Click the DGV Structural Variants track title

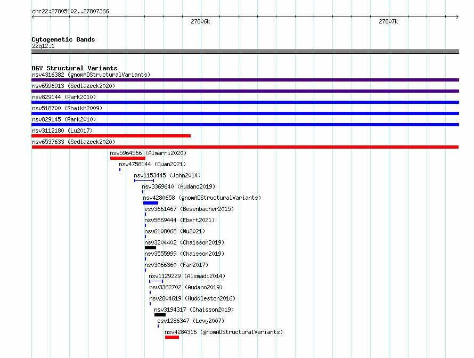tap(75, 68)
